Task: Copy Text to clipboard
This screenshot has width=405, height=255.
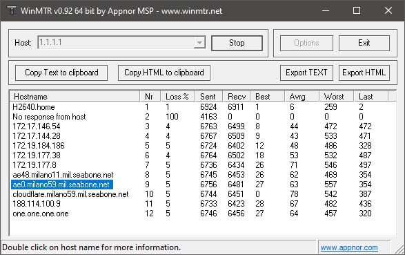Action: (x=61, y=73)
